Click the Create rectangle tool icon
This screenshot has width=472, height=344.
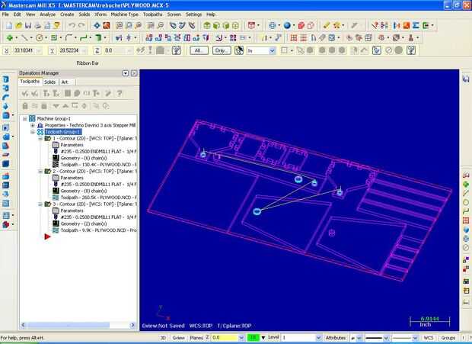[54, 38]
